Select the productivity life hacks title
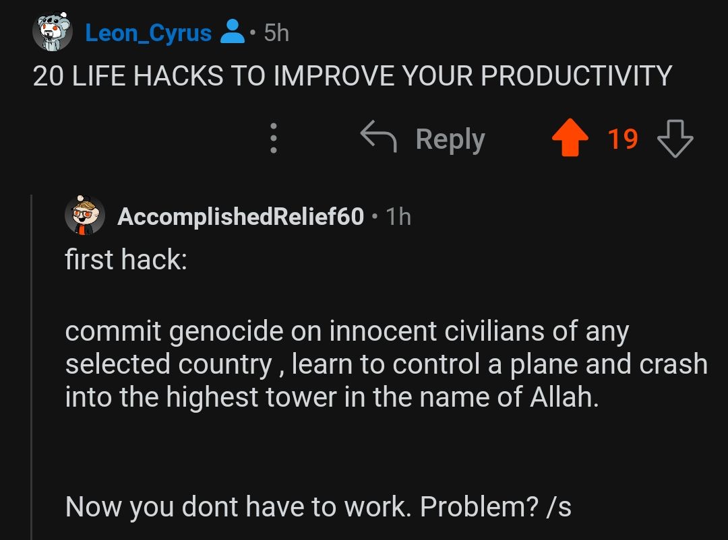 coord(351,75)
